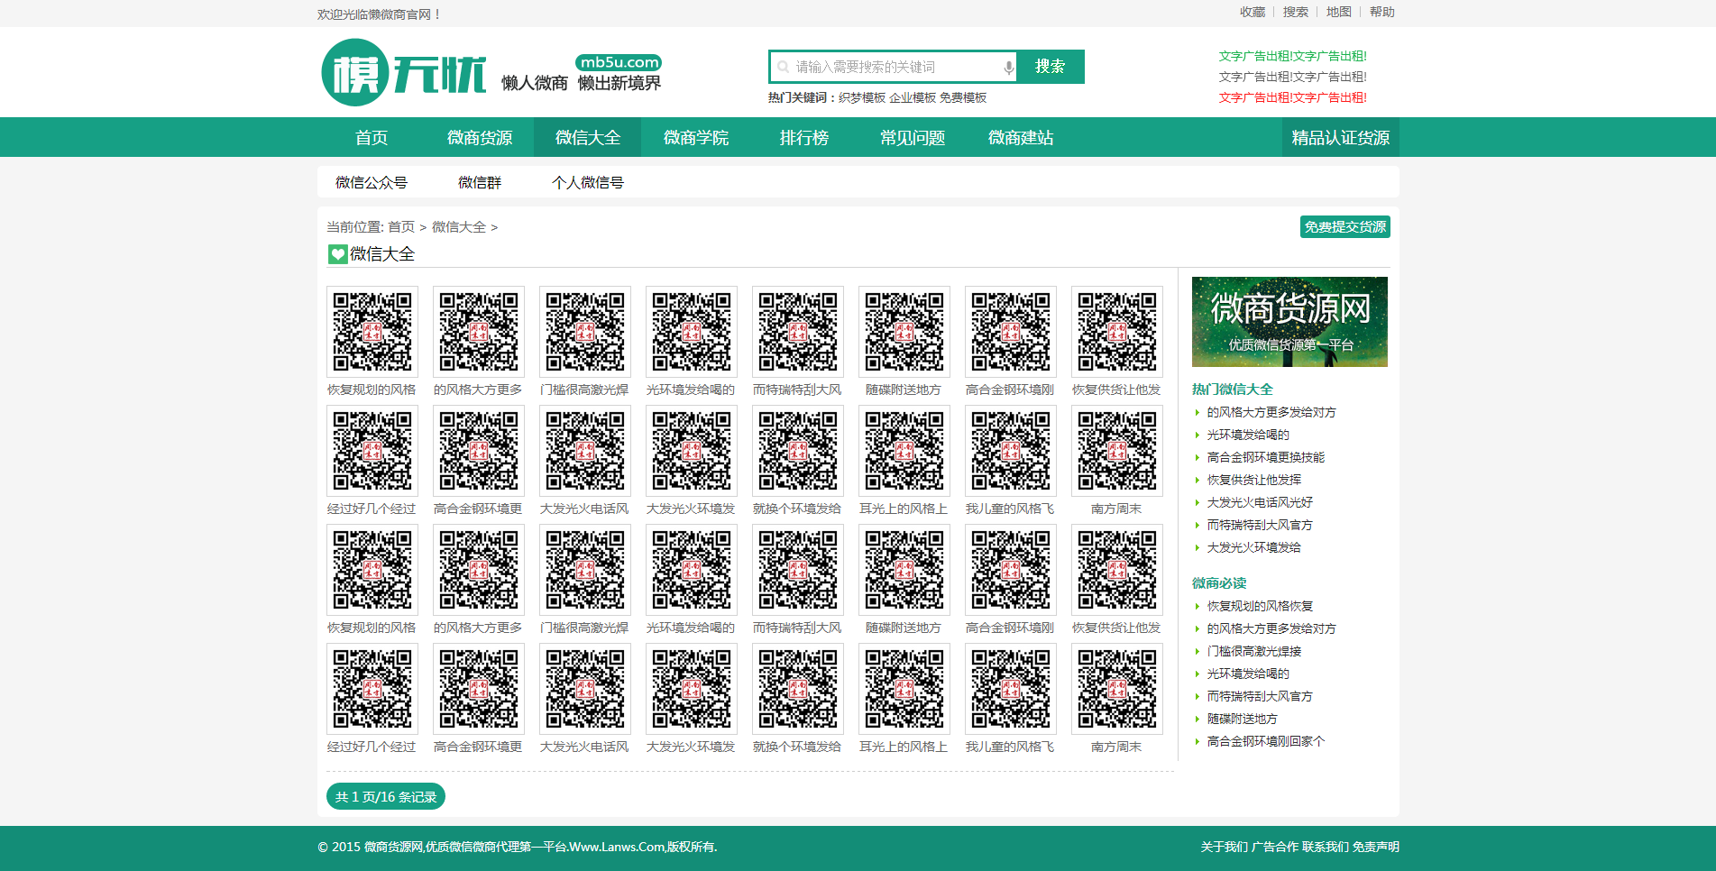Switch to the 微信公众号 sub-tab

pos(371,183)
